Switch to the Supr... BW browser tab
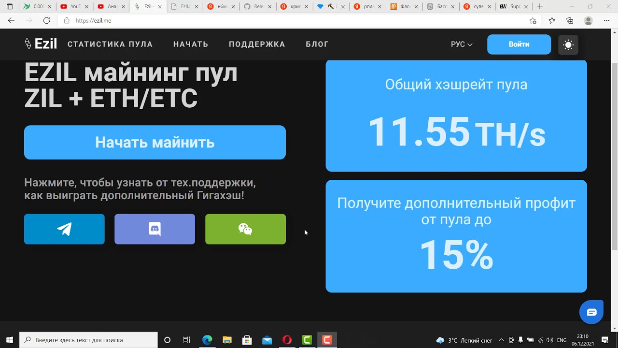The image size is (618, 348). coord(515,7)
